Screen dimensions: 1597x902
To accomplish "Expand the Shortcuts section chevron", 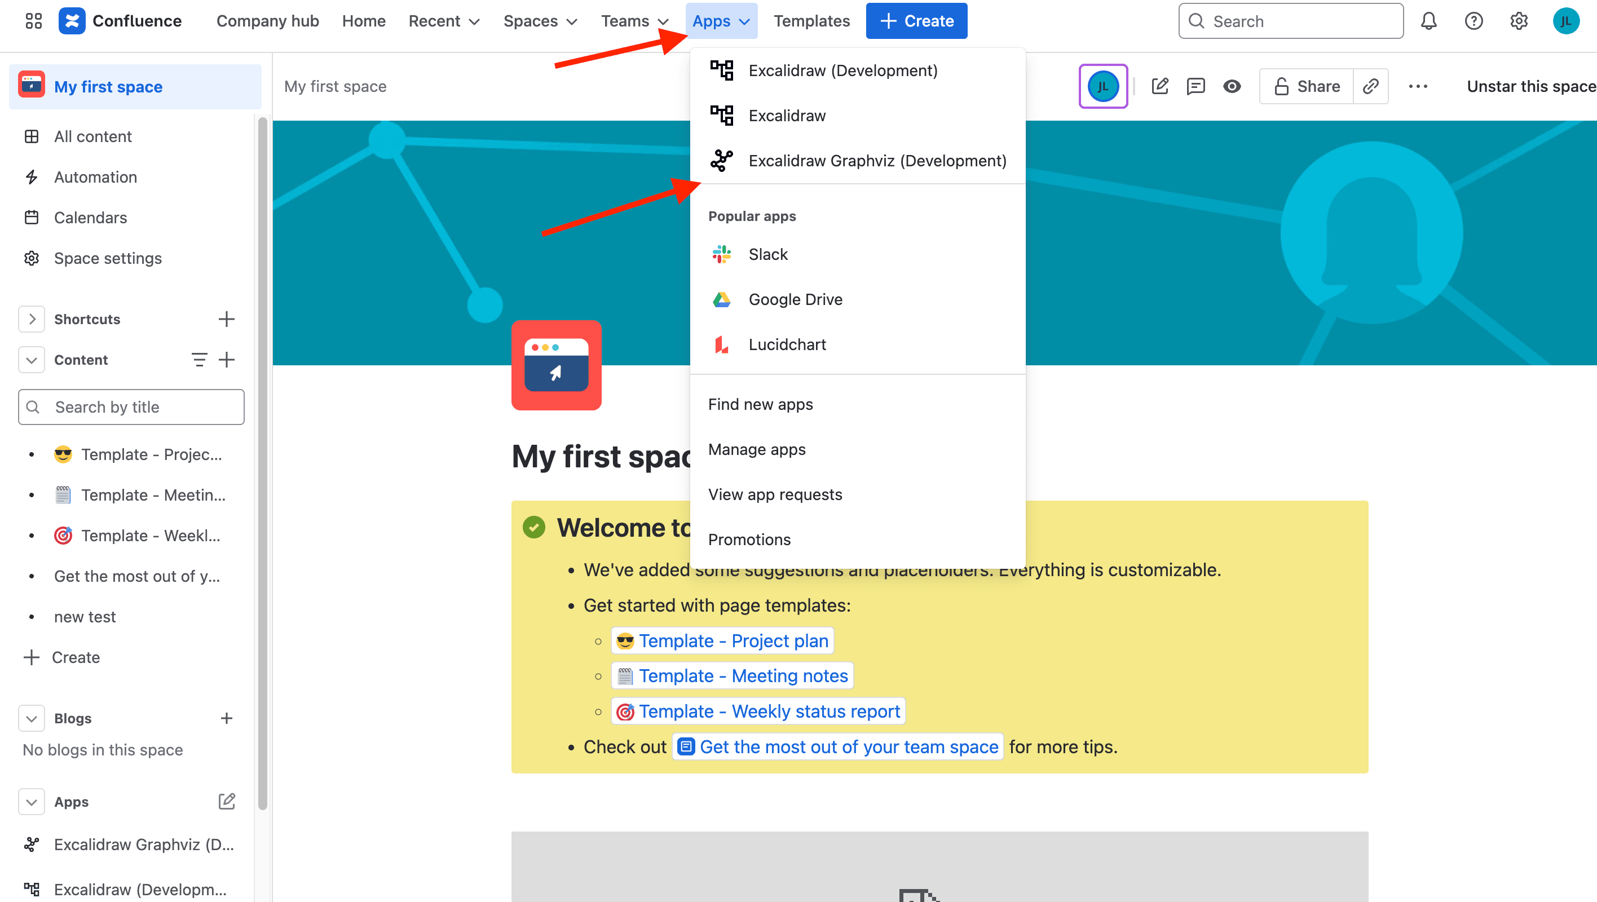I will point(32,319).
